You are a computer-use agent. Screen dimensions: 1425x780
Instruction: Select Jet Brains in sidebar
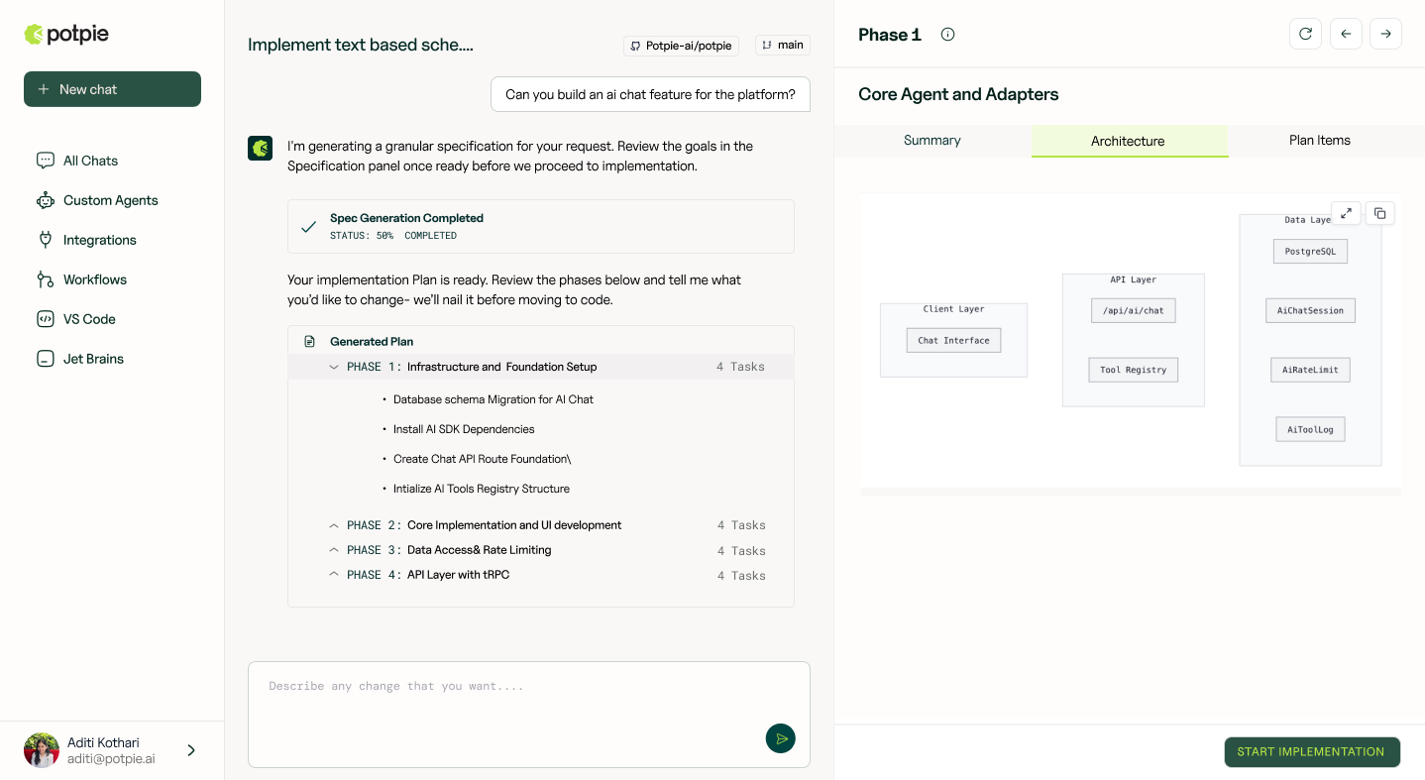point(93,359)
